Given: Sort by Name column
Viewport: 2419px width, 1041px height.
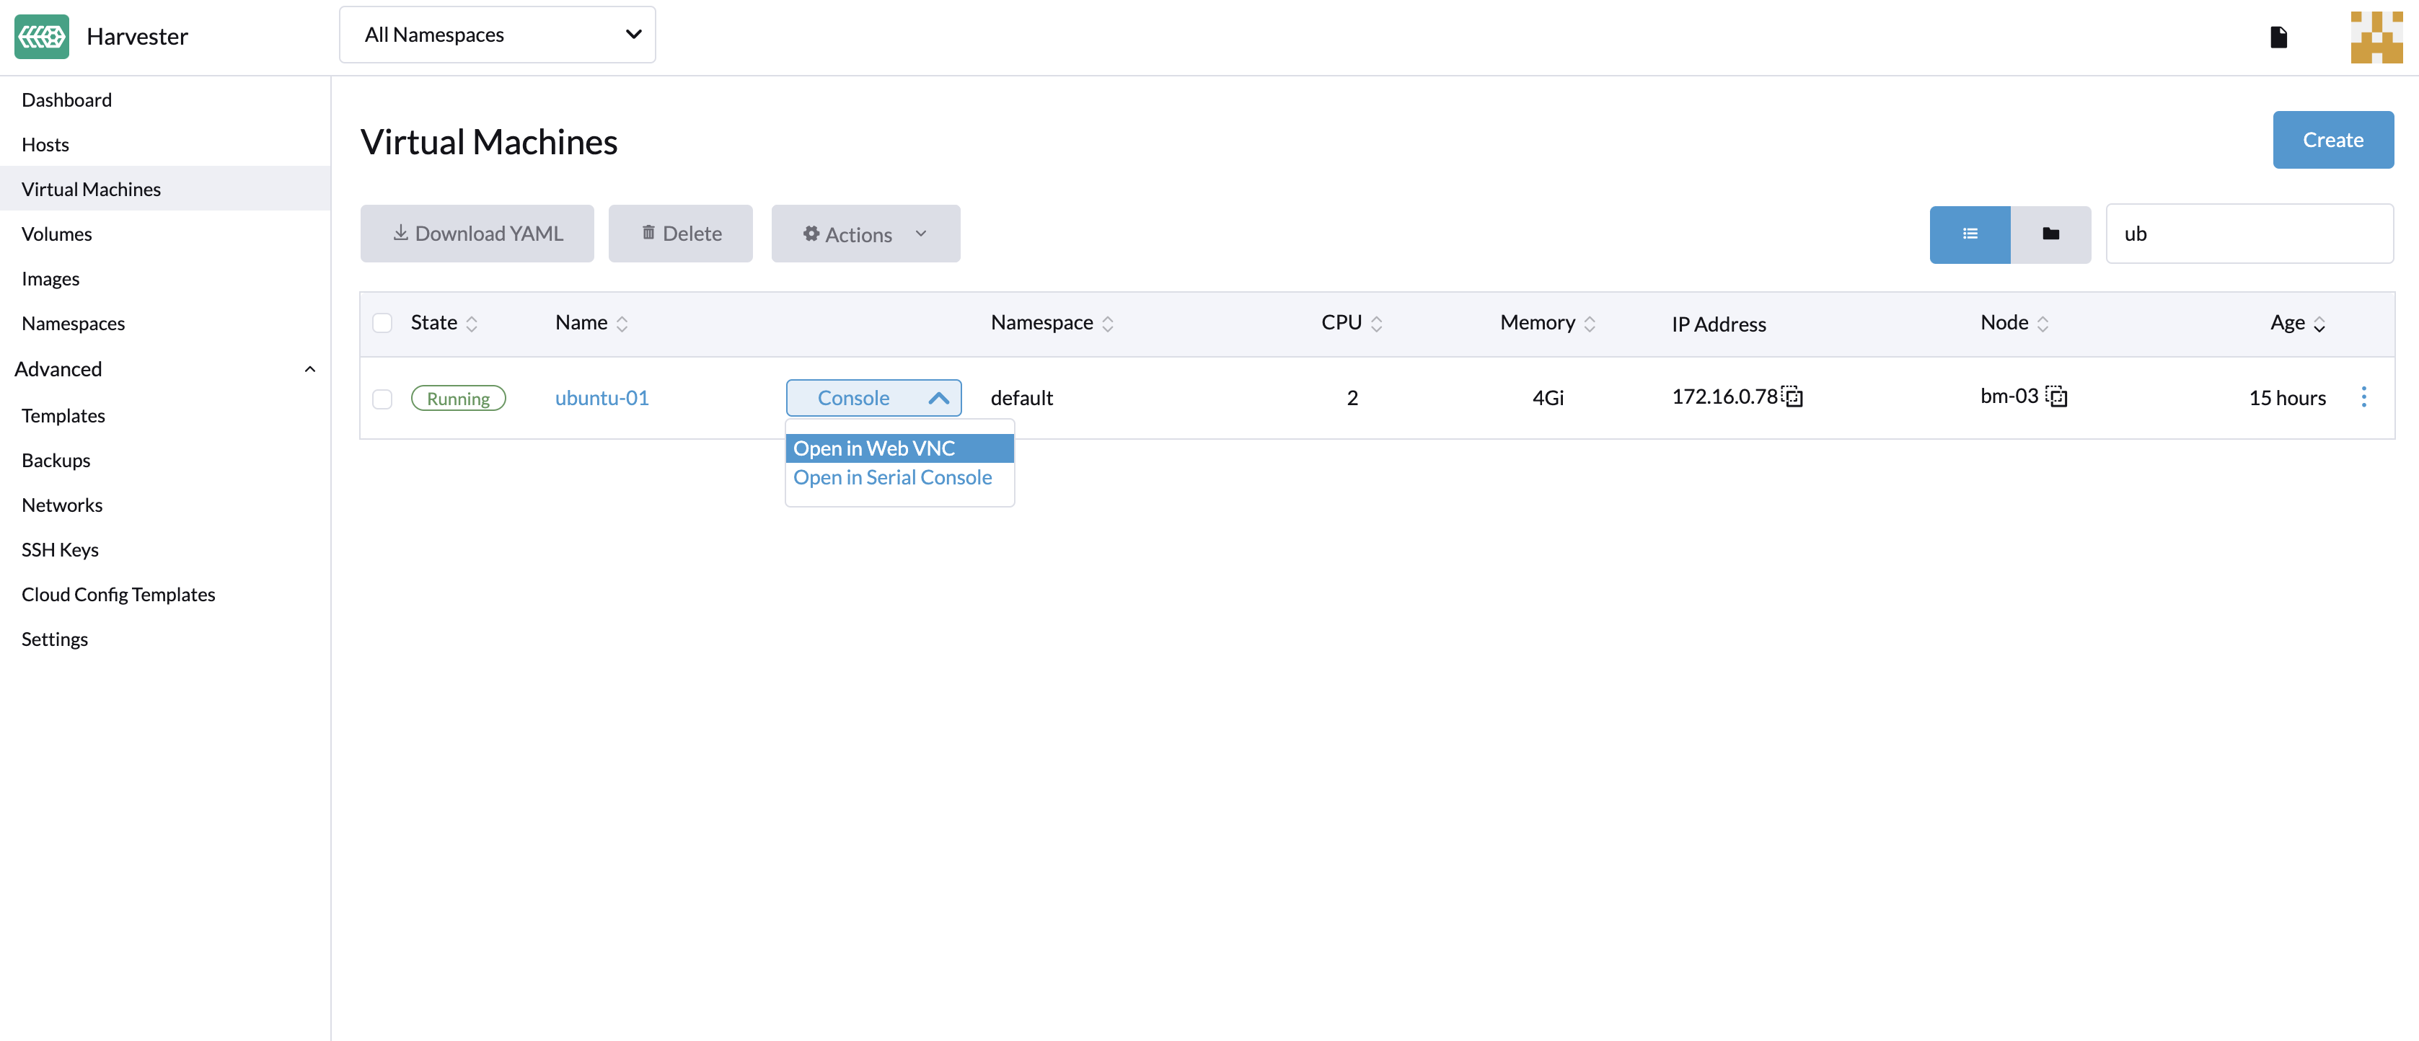Looking at the screenshot, I should pos(591,323).
